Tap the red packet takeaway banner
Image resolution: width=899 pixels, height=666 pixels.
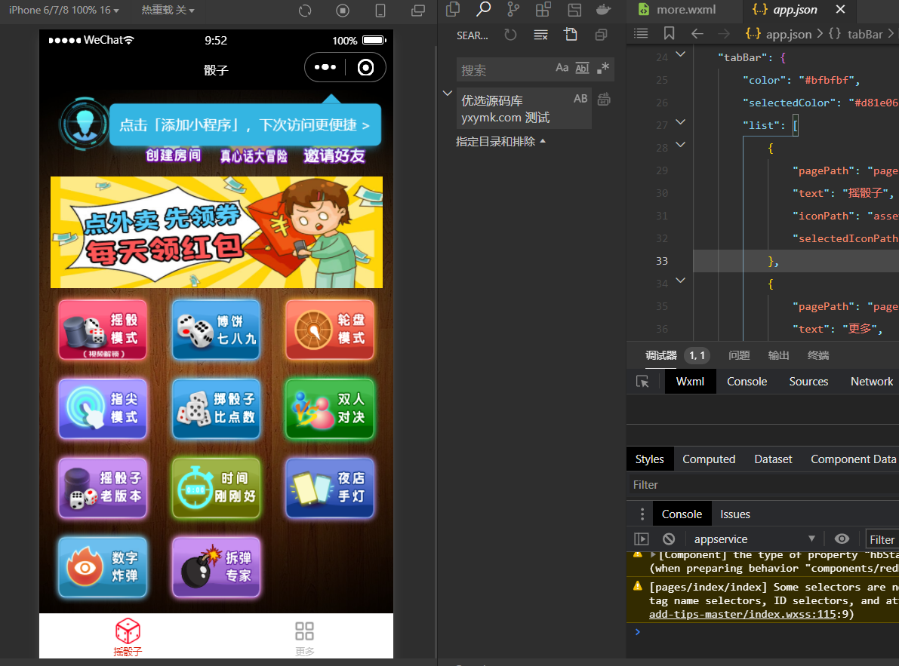point(217,232)
